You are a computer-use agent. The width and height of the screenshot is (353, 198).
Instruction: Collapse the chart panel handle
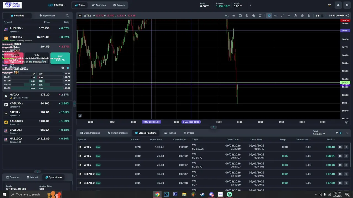click(x=213, y=127)
